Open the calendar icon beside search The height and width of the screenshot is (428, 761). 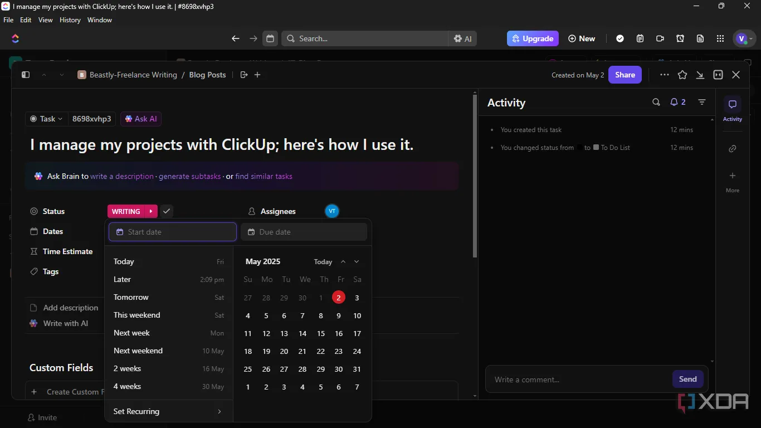(x=270, y=38)
